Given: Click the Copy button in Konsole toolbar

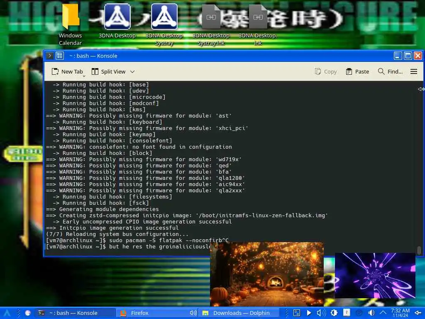Looking at the screenshot, I should click(x=326, y=71).
